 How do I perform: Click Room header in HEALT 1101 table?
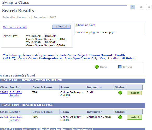(x=73, y=87)
